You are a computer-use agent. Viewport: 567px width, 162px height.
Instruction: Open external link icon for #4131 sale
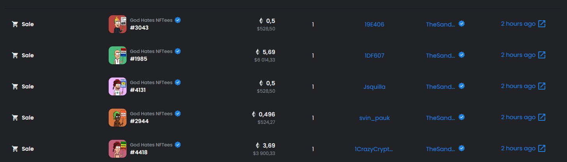(542, 86)
